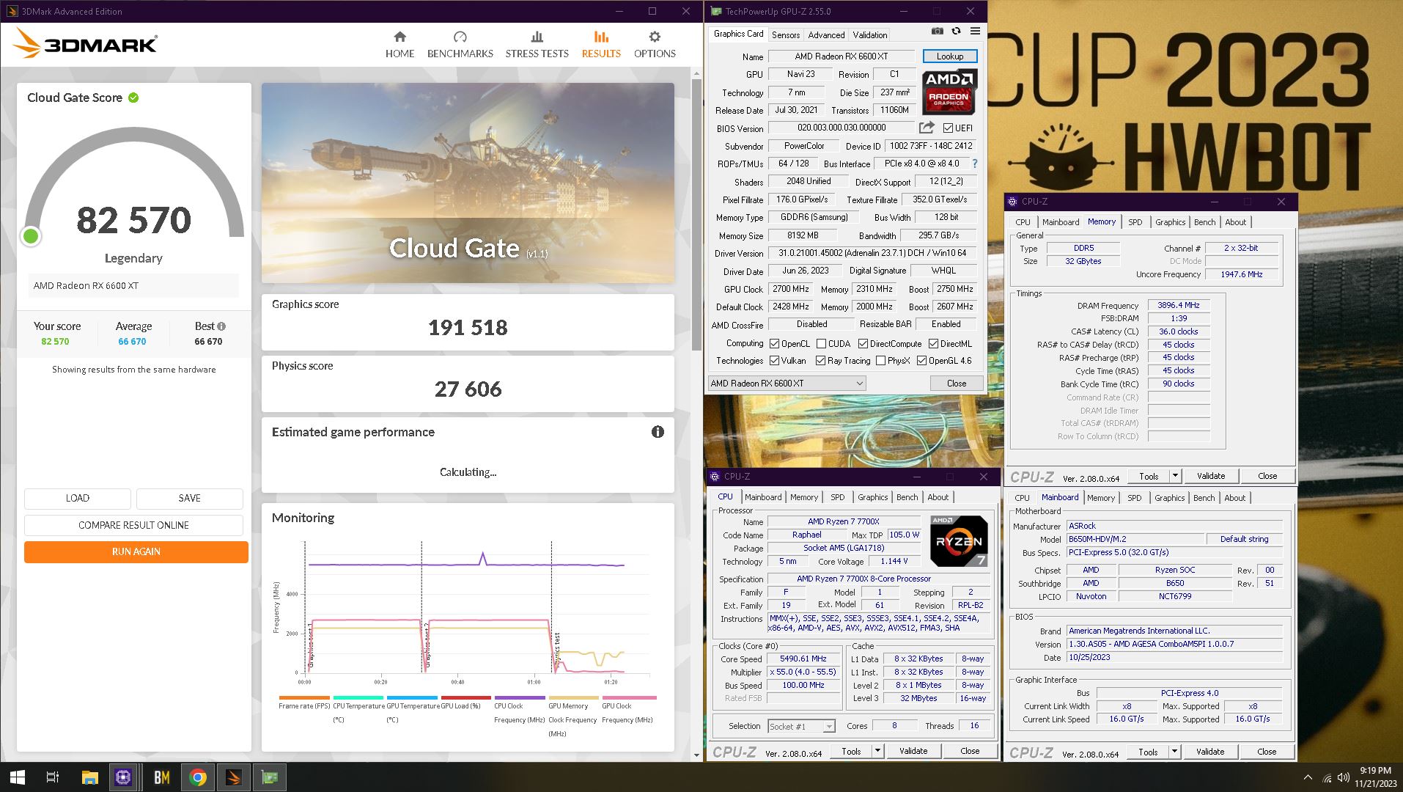Open the CPU-Z taskbar icon
Viewport: 1403px width, 792px height.
coord(123,777)
